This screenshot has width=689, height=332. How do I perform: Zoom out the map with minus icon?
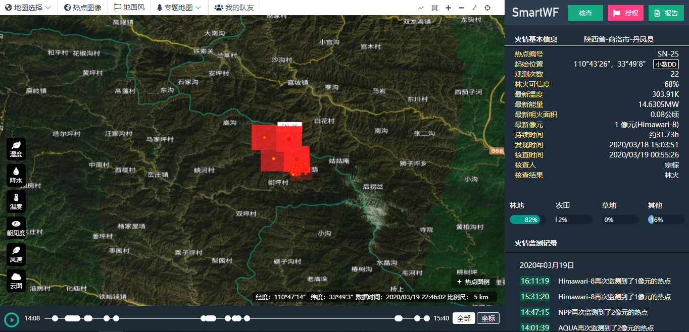click(x=461, y=8)
